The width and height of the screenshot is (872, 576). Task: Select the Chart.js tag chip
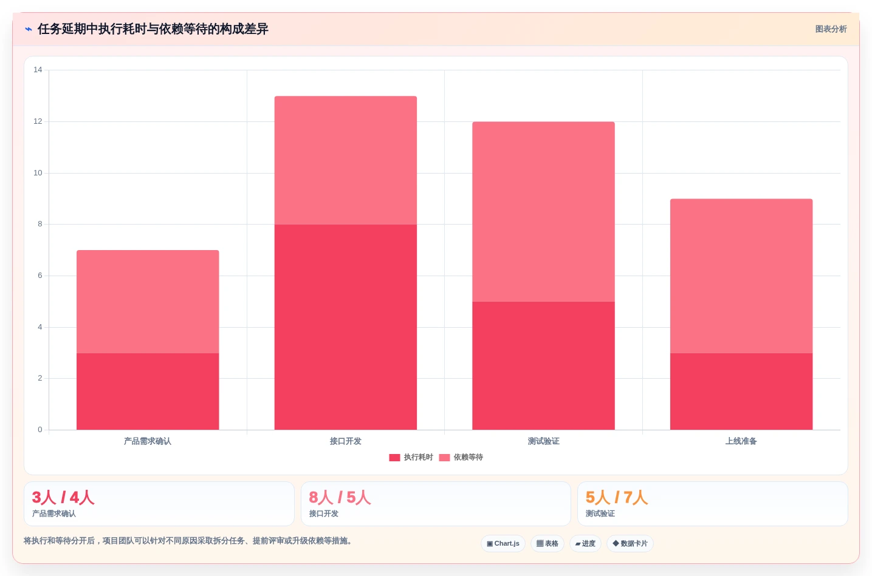[503, 544]
